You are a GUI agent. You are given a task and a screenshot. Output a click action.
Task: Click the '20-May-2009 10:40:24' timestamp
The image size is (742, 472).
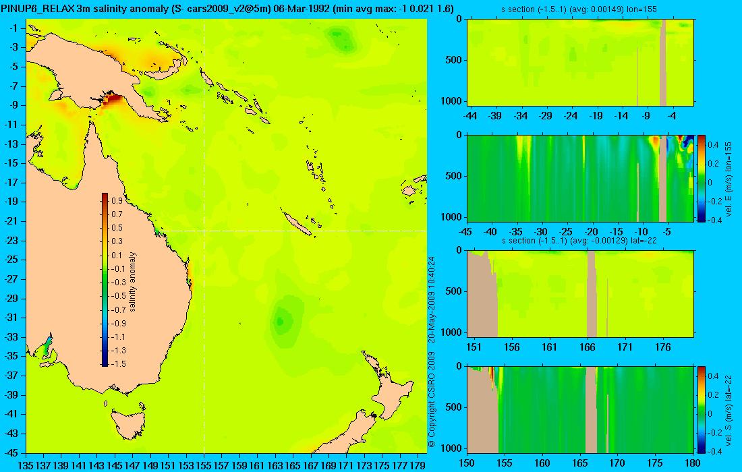[x=431, y=299]
